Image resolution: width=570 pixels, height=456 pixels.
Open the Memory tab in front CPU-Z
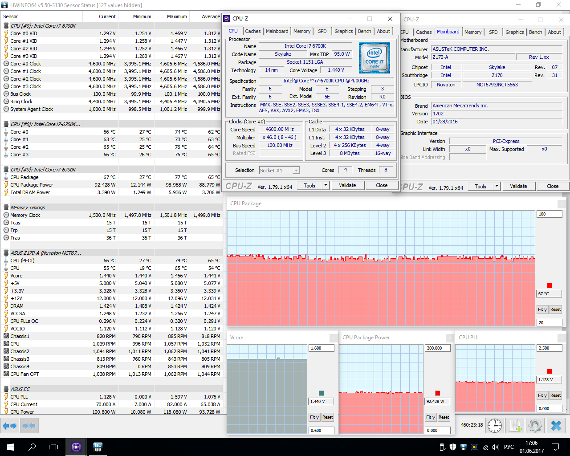(302, 31)
